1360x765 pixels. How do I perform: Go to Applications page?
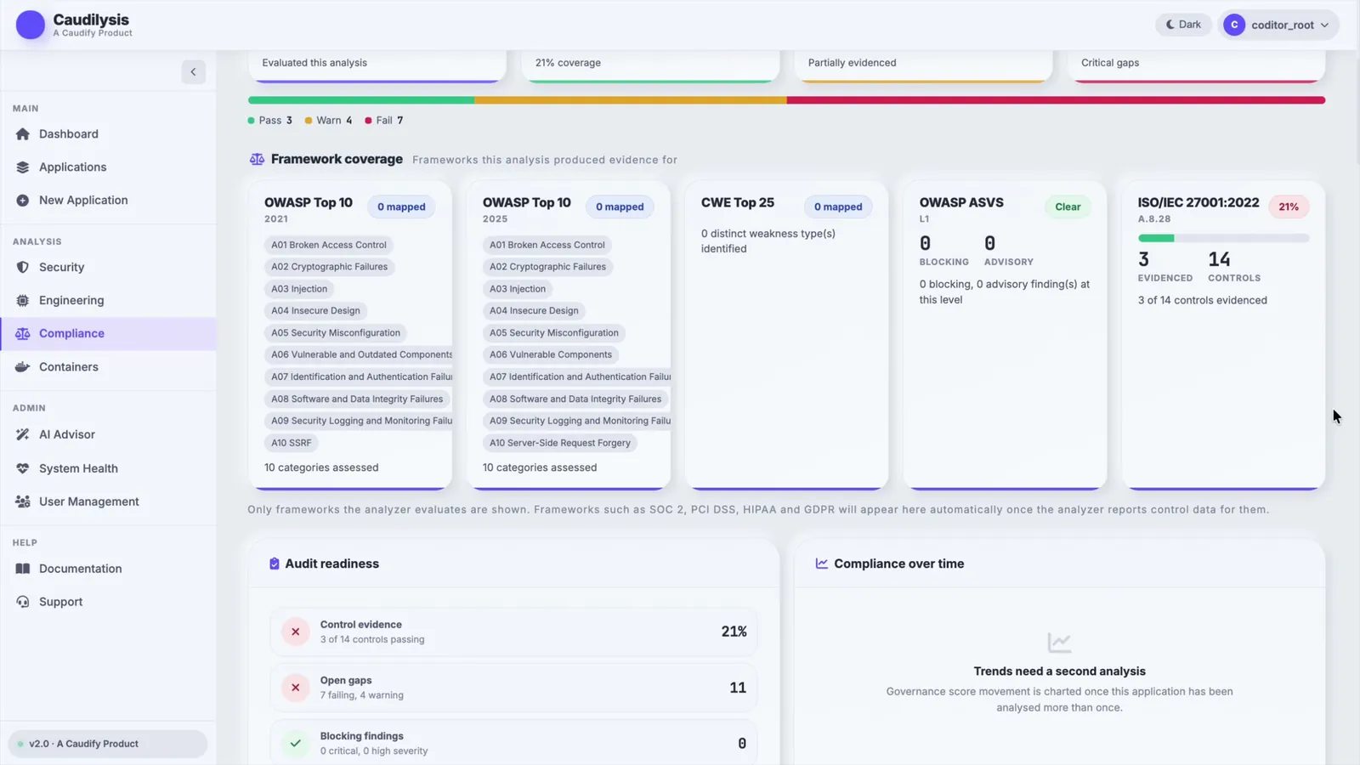(108, 167)
